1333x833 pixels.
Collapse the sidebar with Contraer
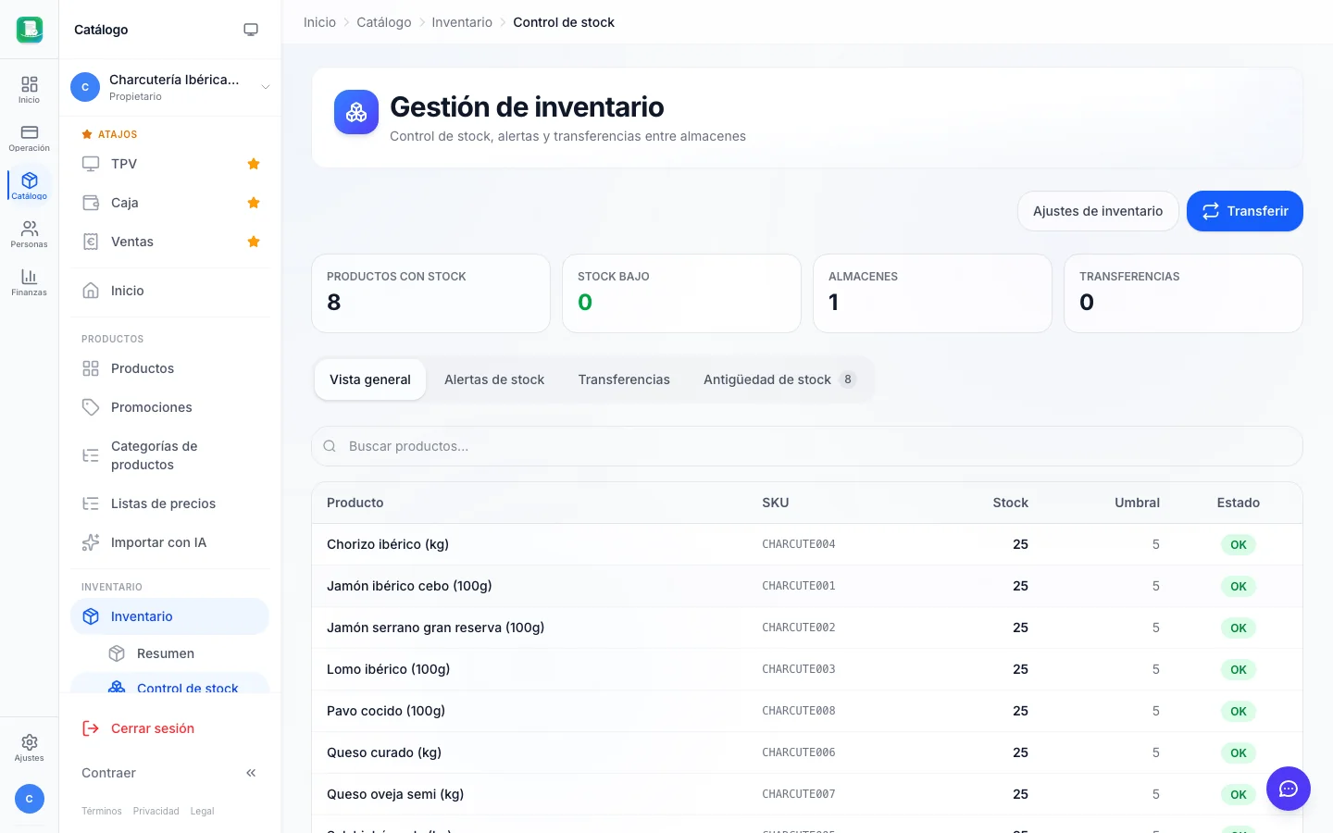tap(169, 773)
